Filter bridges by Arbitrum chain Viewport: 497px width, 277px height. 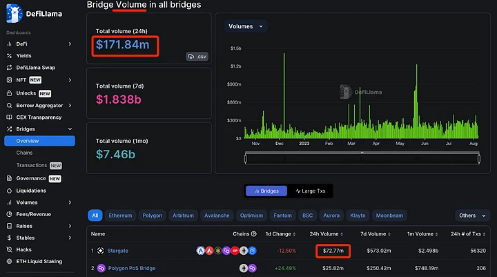tap(183, 216)
